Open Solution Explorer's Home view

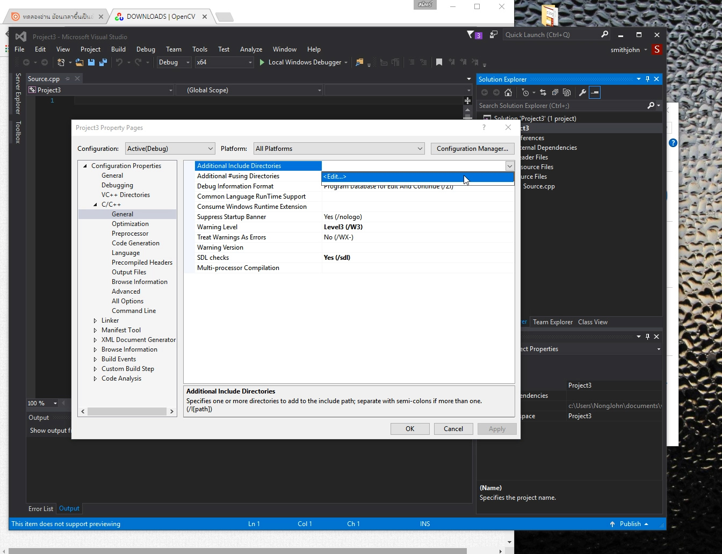coord(509,92)
